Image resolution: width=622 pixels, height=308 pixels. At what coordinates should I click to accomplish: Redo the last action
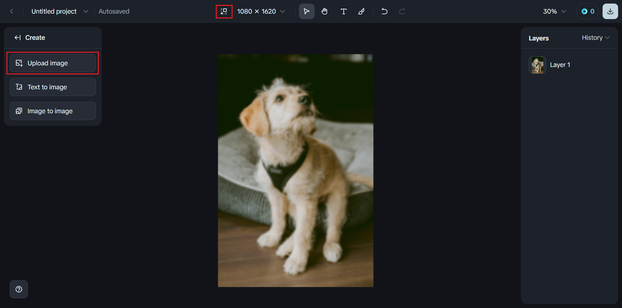point(402,11)
